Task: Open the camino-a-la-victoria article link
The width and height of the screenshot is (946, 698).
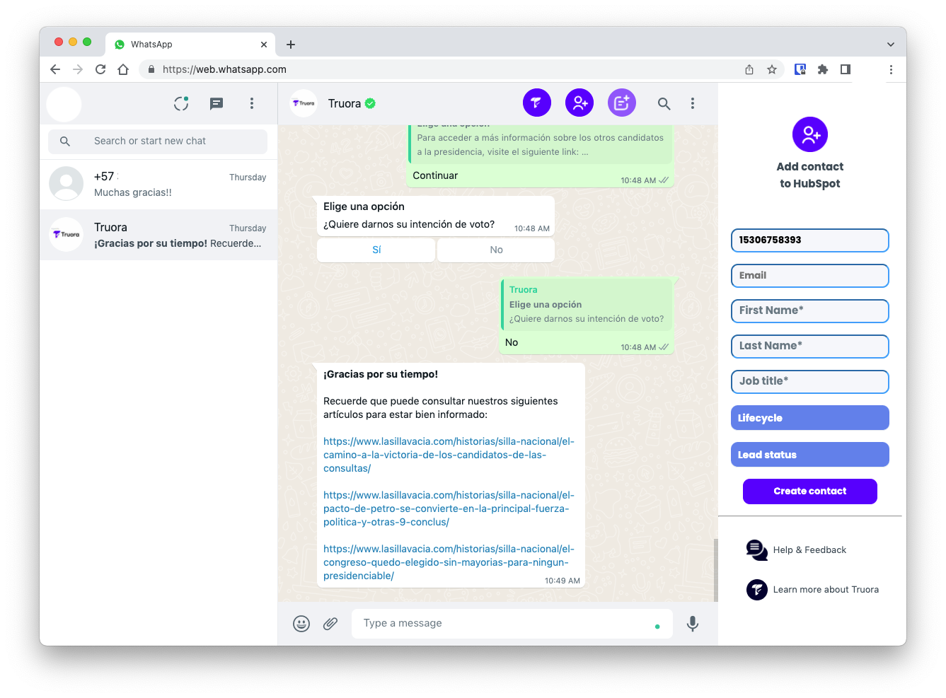Action: click(449, 455)
